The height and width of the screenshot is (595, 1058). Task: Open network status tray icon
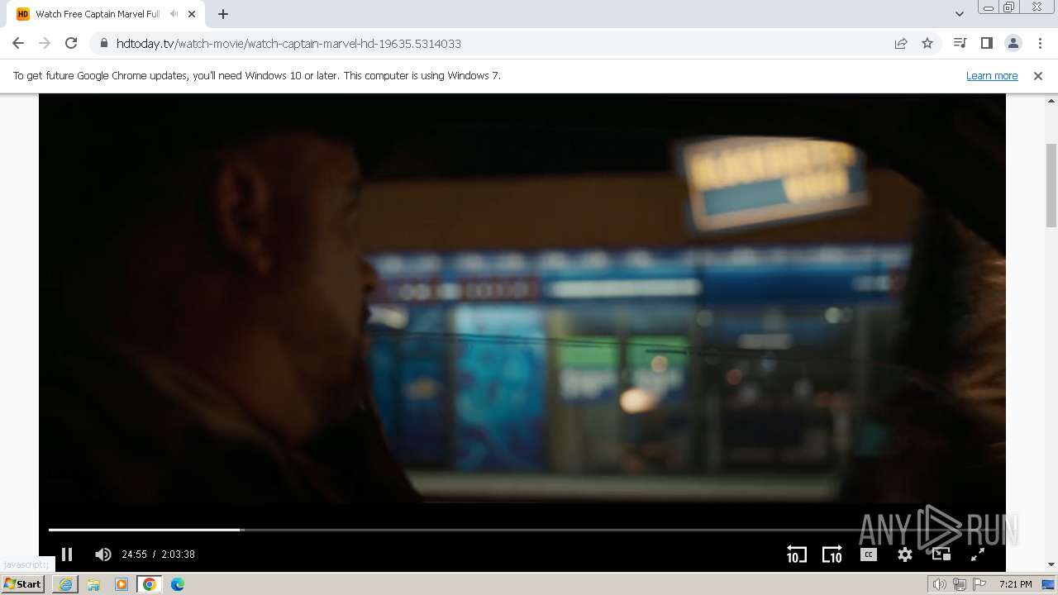click(x=960, y=584)
